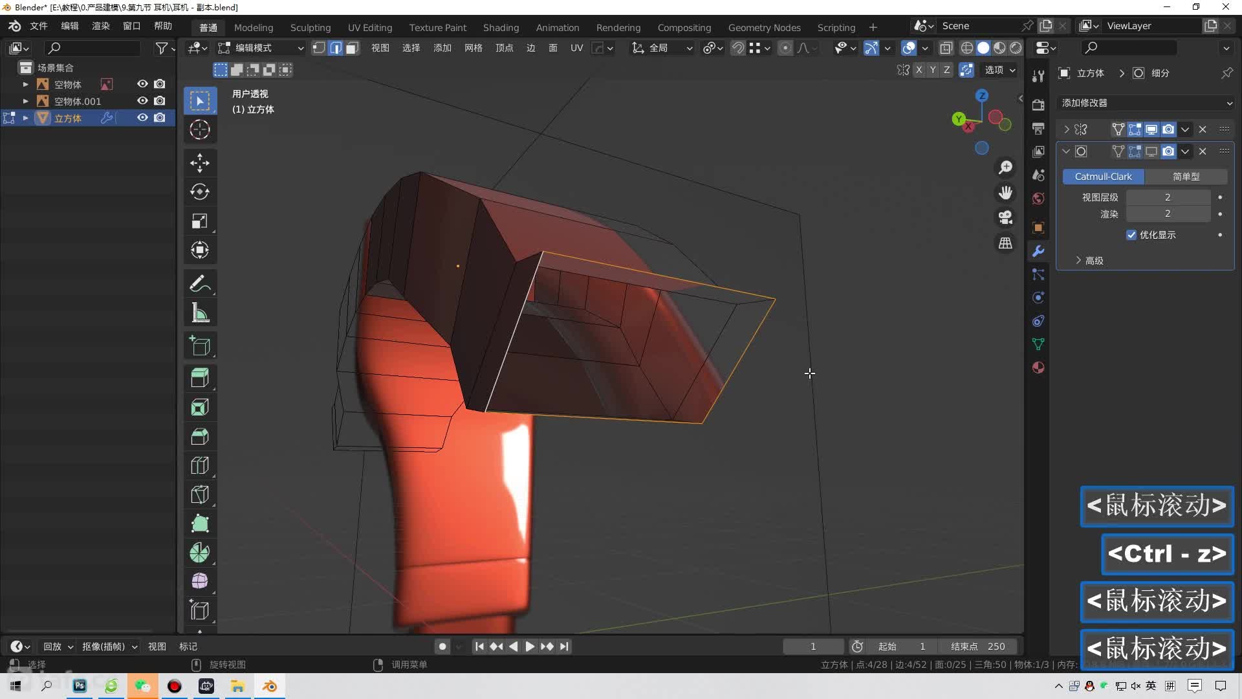Uncheck the 优化显示 checkbox
Screen dimensions: 1242x699
pyautogui.click(x=1131, y=235)
